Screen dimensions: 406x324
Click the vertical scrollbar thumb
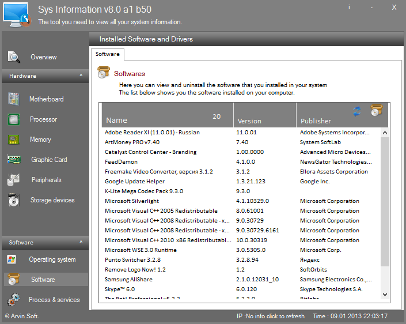click(x=385, y=202)
